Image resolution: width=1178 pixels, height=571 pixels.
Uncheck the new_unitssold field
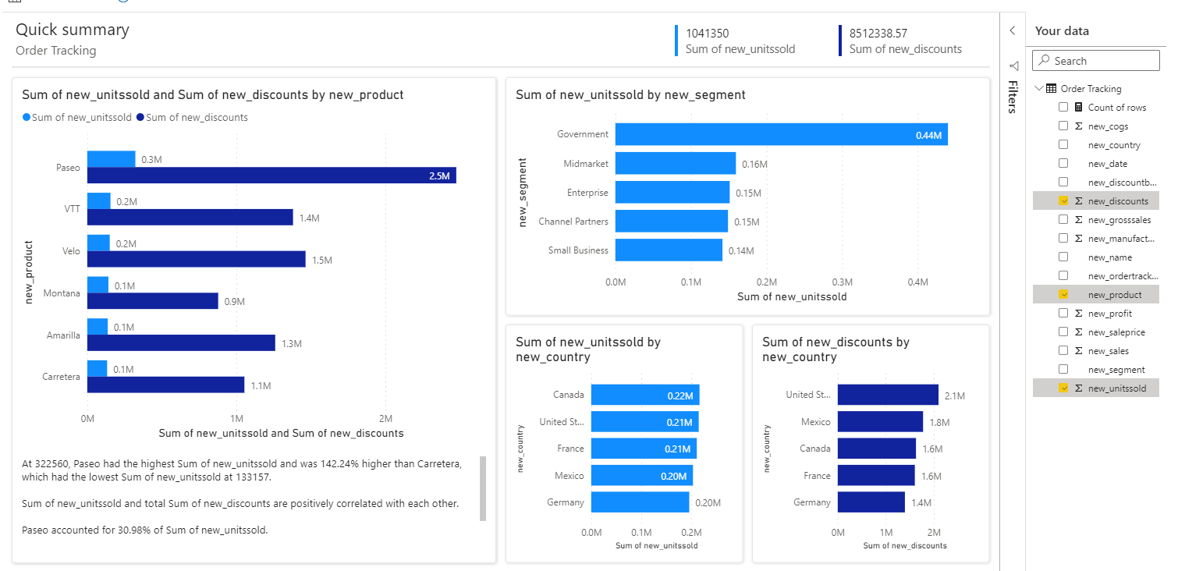1063,388
